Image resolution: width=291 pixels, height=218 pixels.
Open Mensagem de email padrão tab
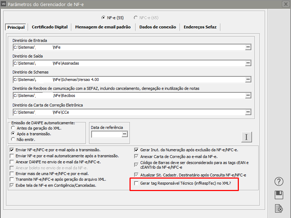tap(103, 27)
